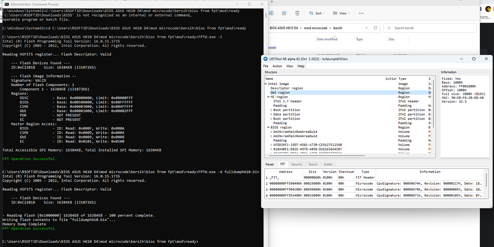Switch to the Security tab in UEFITool

[x=297, y=164]
